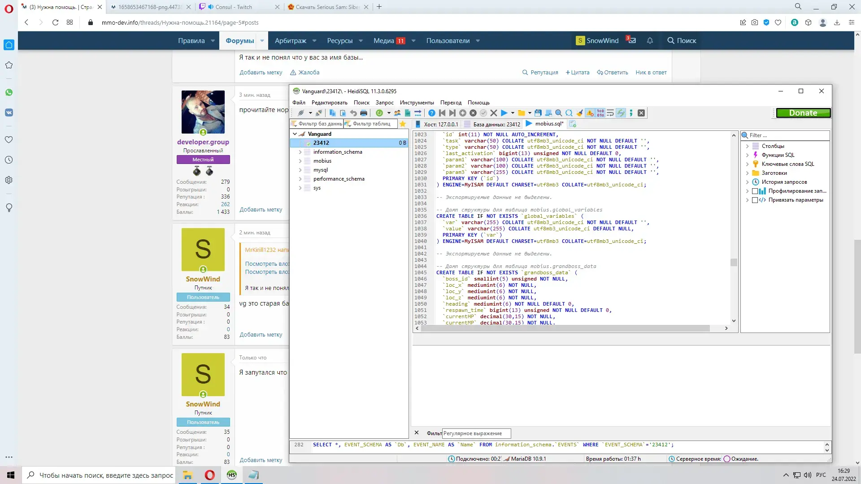This screenshot has width=861, height=484.
Task: Click the Load SQL file folder icon
Action: (x=521, y=113)
